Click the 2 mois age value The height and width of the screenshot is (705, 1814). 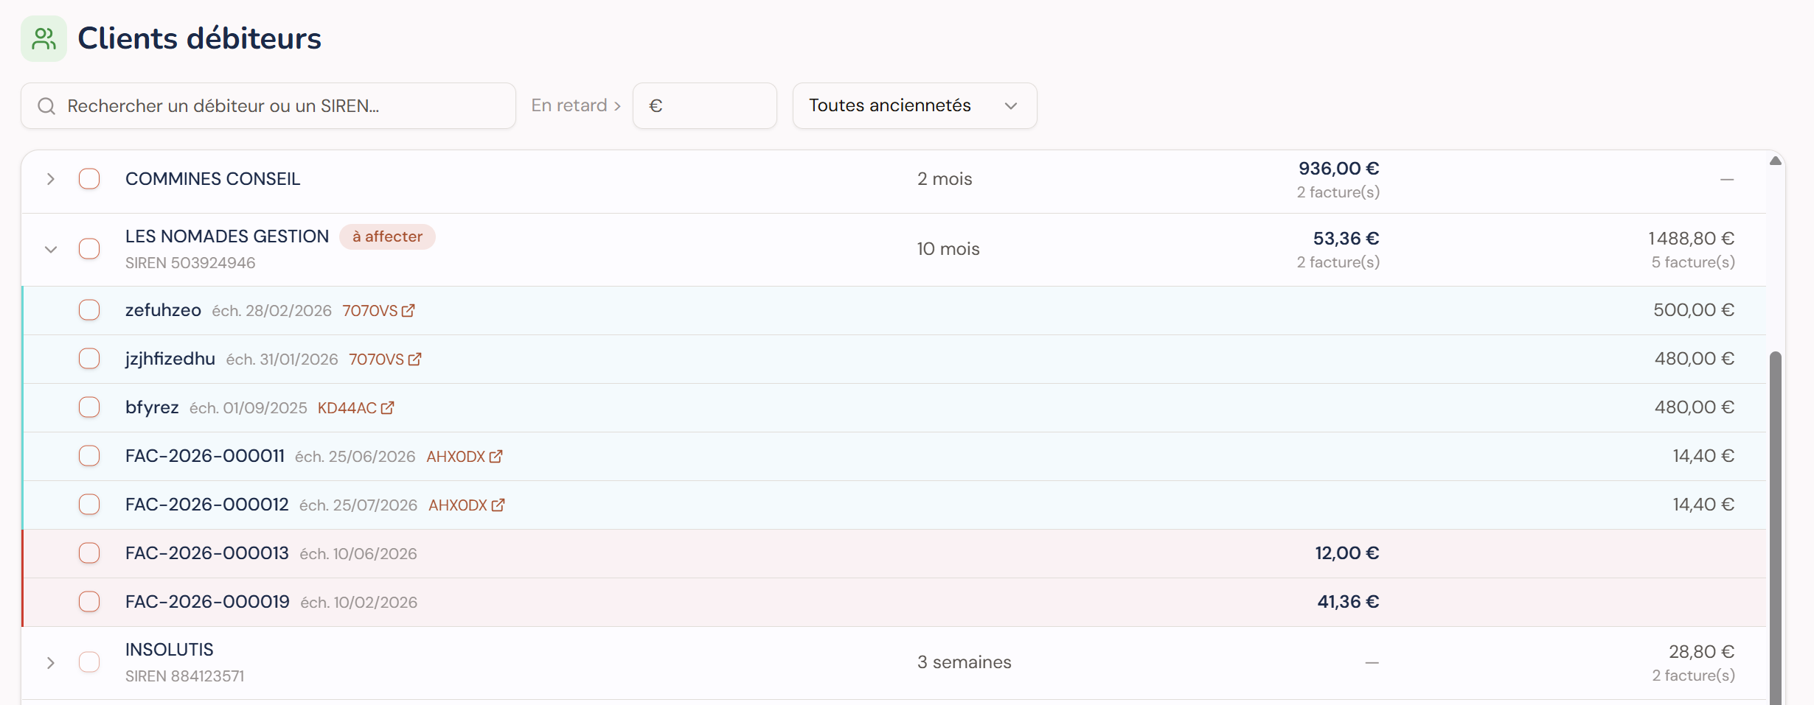945,179
